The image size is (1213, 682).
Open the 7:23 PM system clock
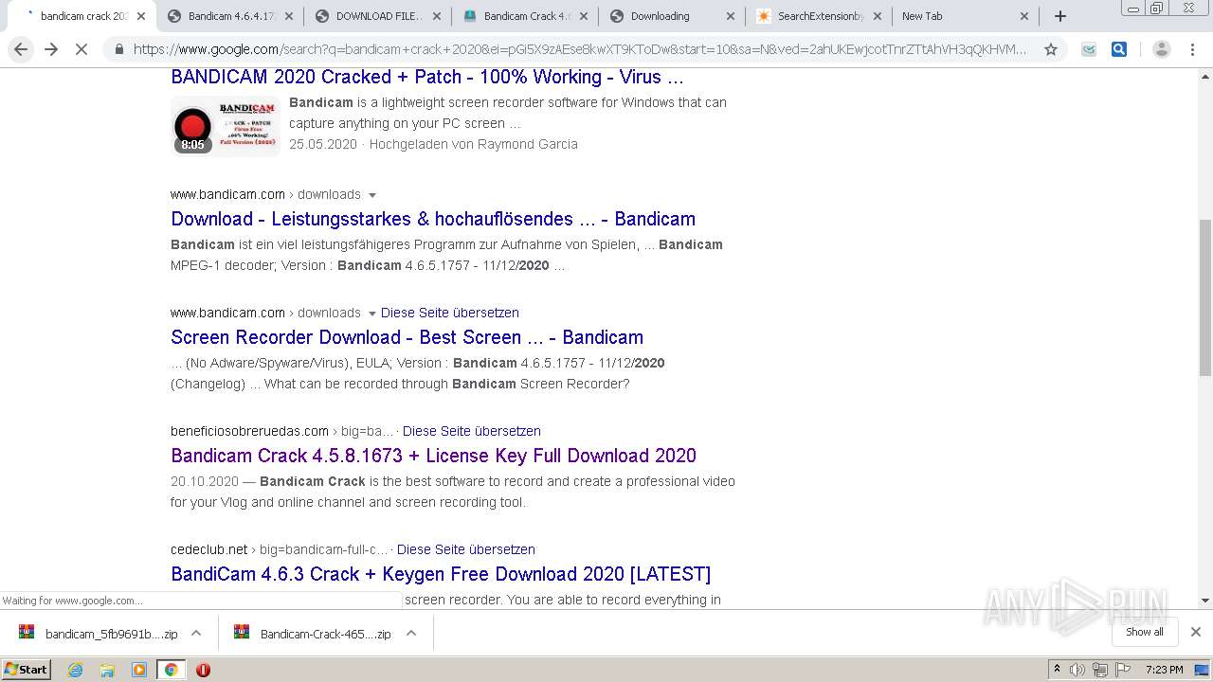(1164, 670)
